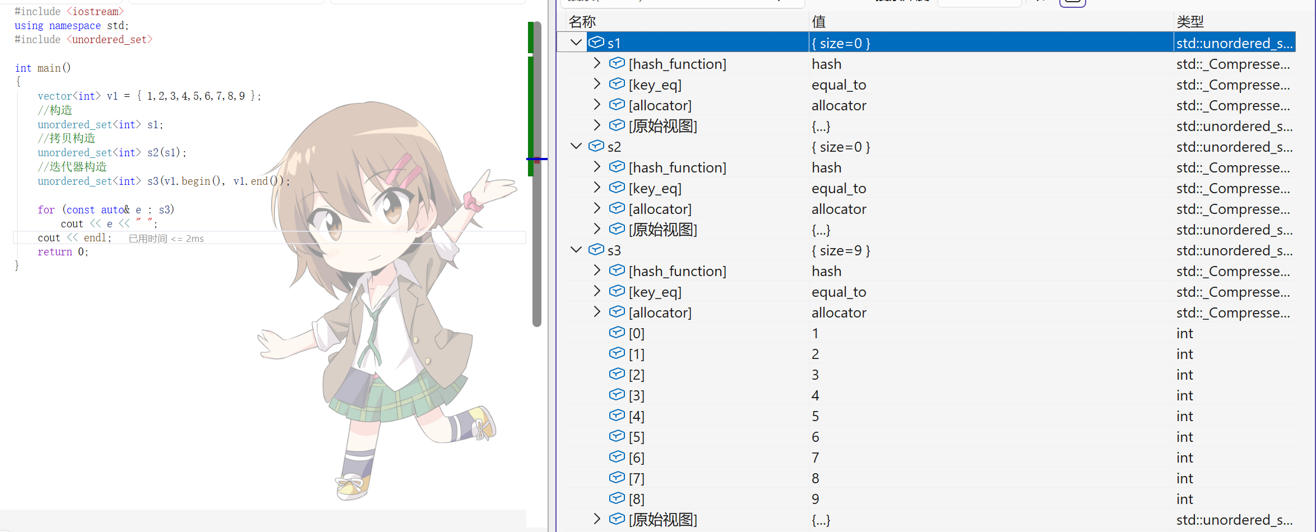Select value 9 of element [8]

pos(815,499)
